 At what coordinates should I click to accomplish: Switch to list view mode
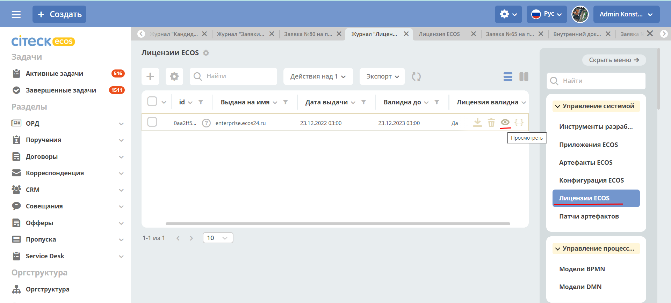point(508,76)
